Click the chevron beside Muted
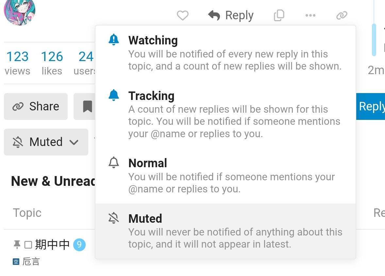Screen dimensions: 385x276 [x=74, y=142]
